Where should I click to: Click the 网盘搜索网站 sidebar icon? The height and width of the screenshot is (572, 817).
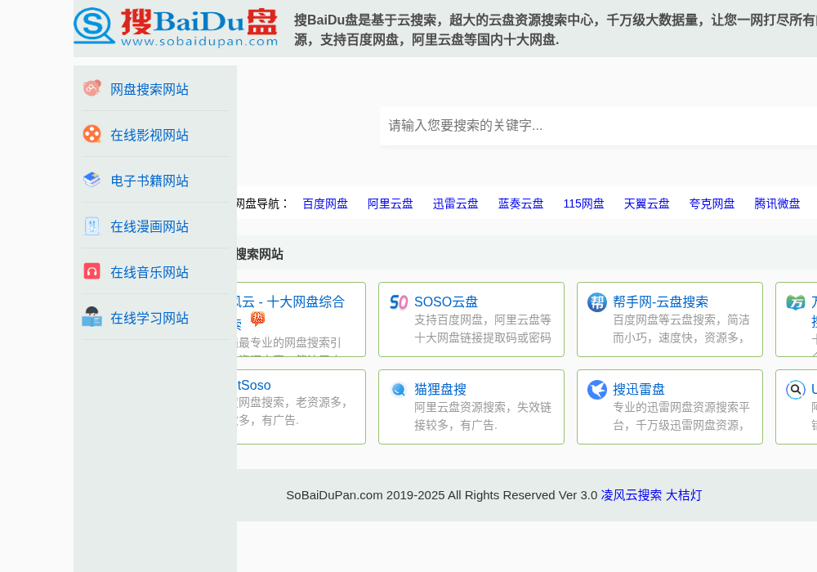tap(92, 88)
